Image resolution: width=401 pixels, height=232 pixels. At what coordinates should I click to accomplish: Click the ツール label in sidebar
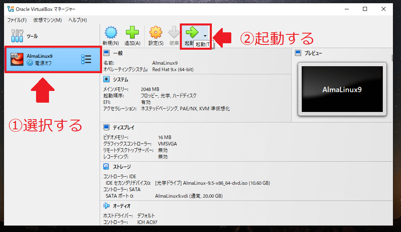[32, 36]
